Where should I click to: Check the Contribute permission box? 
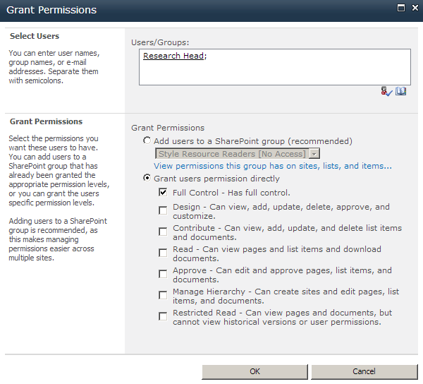pyautogui.click(x=164, y=231)
